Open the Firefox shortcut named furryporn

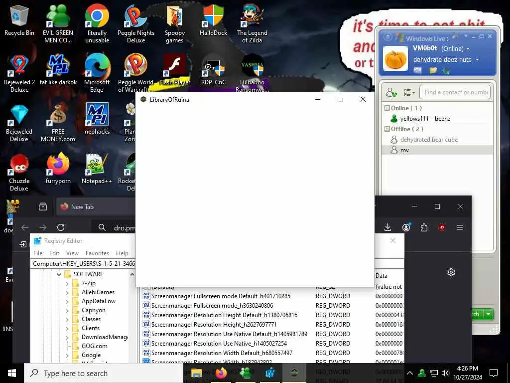coord(58,169)
